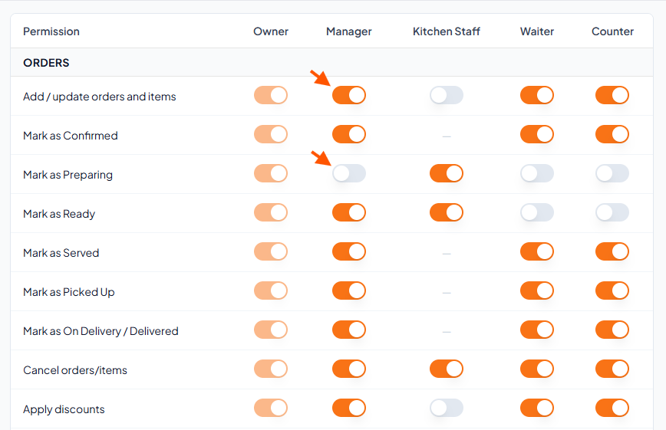Viewport: 666px width, 430px height.
Task: Click the Mark as Preparing label
Action: [68, 175]
